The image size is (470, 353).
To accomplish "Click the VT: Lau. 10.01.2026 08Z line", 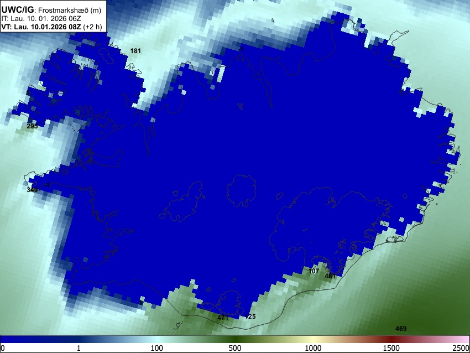I will point(51,27).
